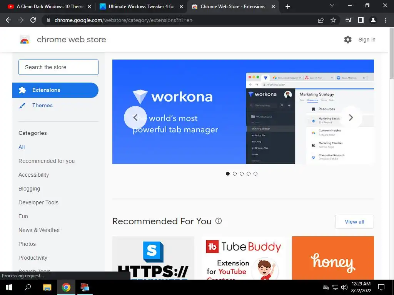Open the honey extension card
This screenshot has width=394, height=295.
333,258
